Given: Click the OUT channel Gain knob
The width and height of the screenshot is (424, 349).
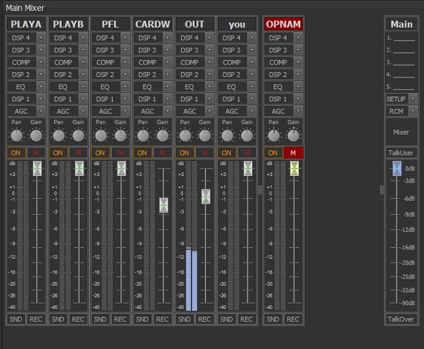Looking at the screenshot, I should [205, 135].
